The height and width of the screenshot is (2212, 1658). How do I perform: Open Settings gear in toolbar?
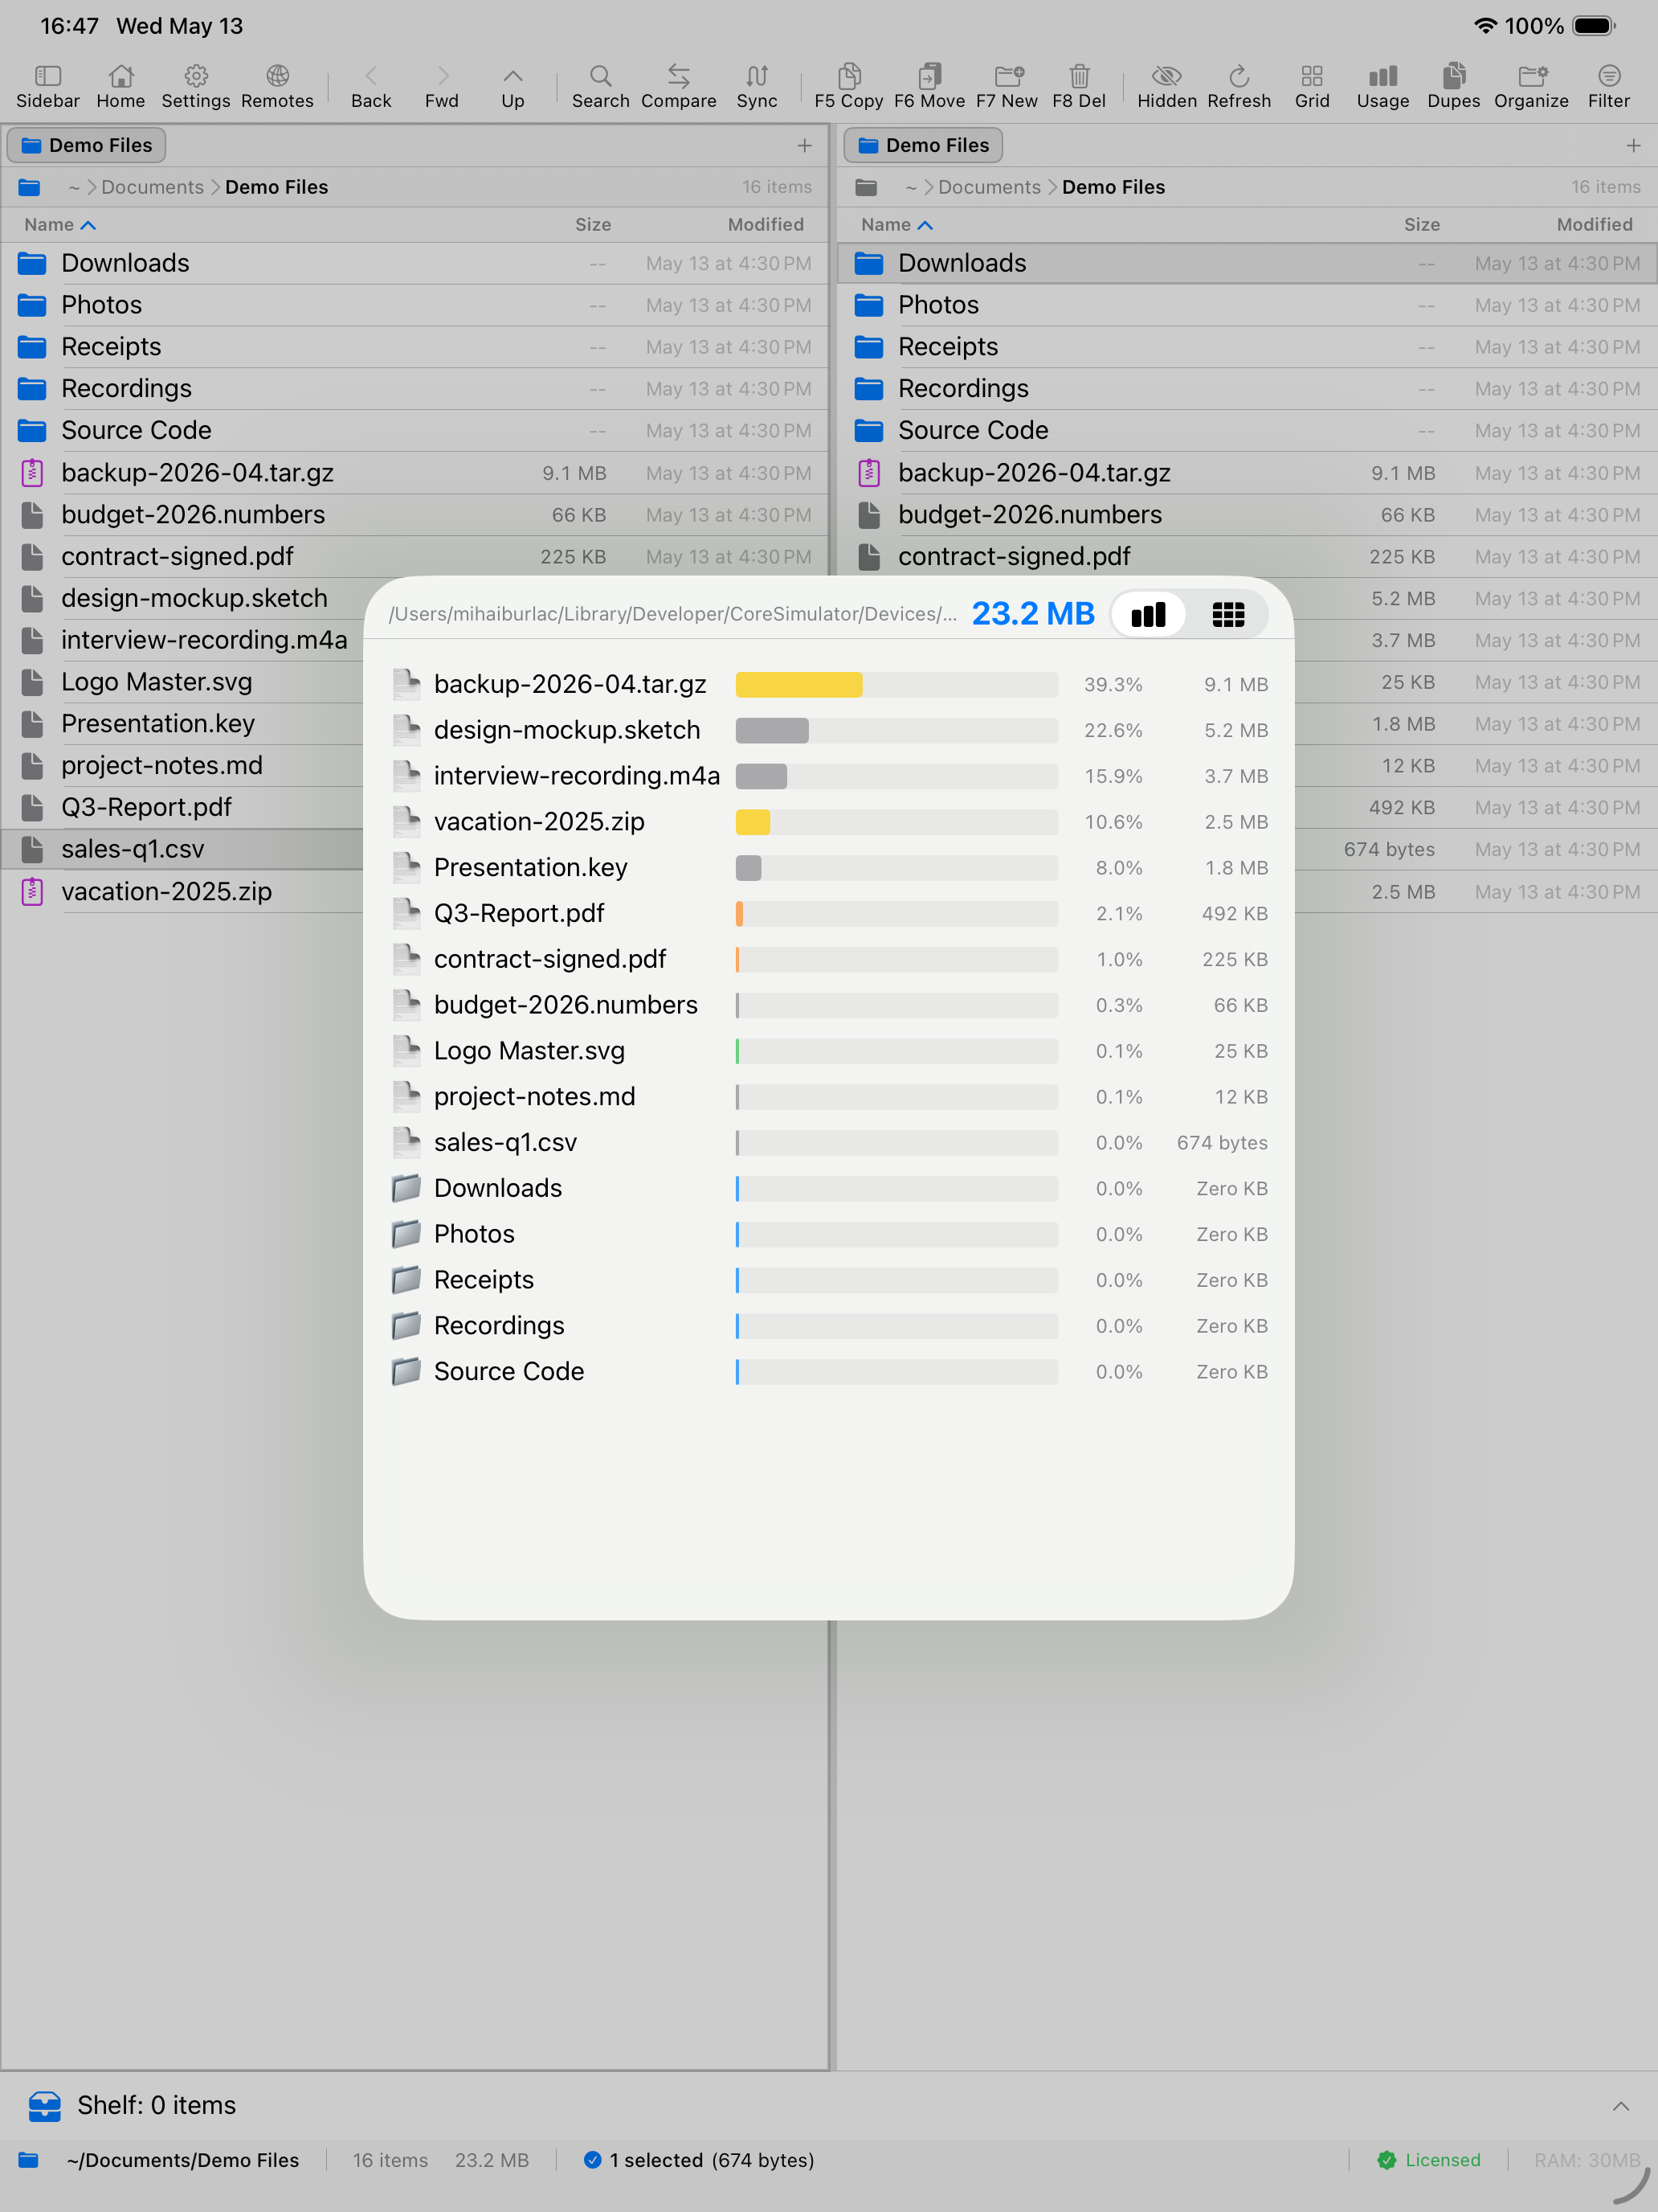pos(196,87)
